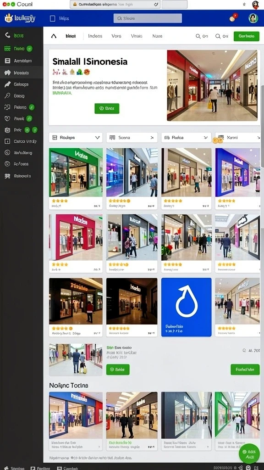This screenshot has height=470, width=264.
Task: Click the browser profile avatar in title bar
Action: click(255, 5)
